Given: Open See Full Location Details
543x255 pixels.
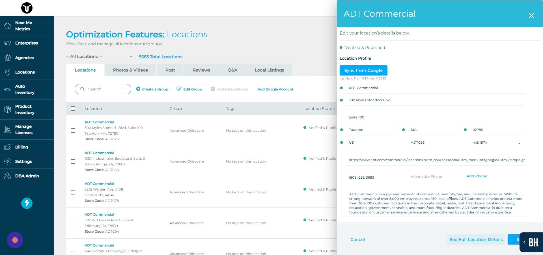Looking at the screenshot, I should [x=476, y=239].
